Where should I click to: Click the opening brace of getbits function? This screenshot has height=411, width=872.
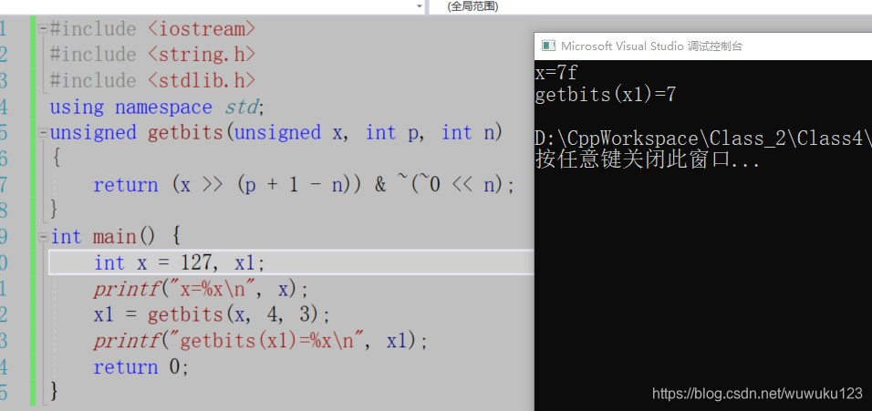coord(56,159)
